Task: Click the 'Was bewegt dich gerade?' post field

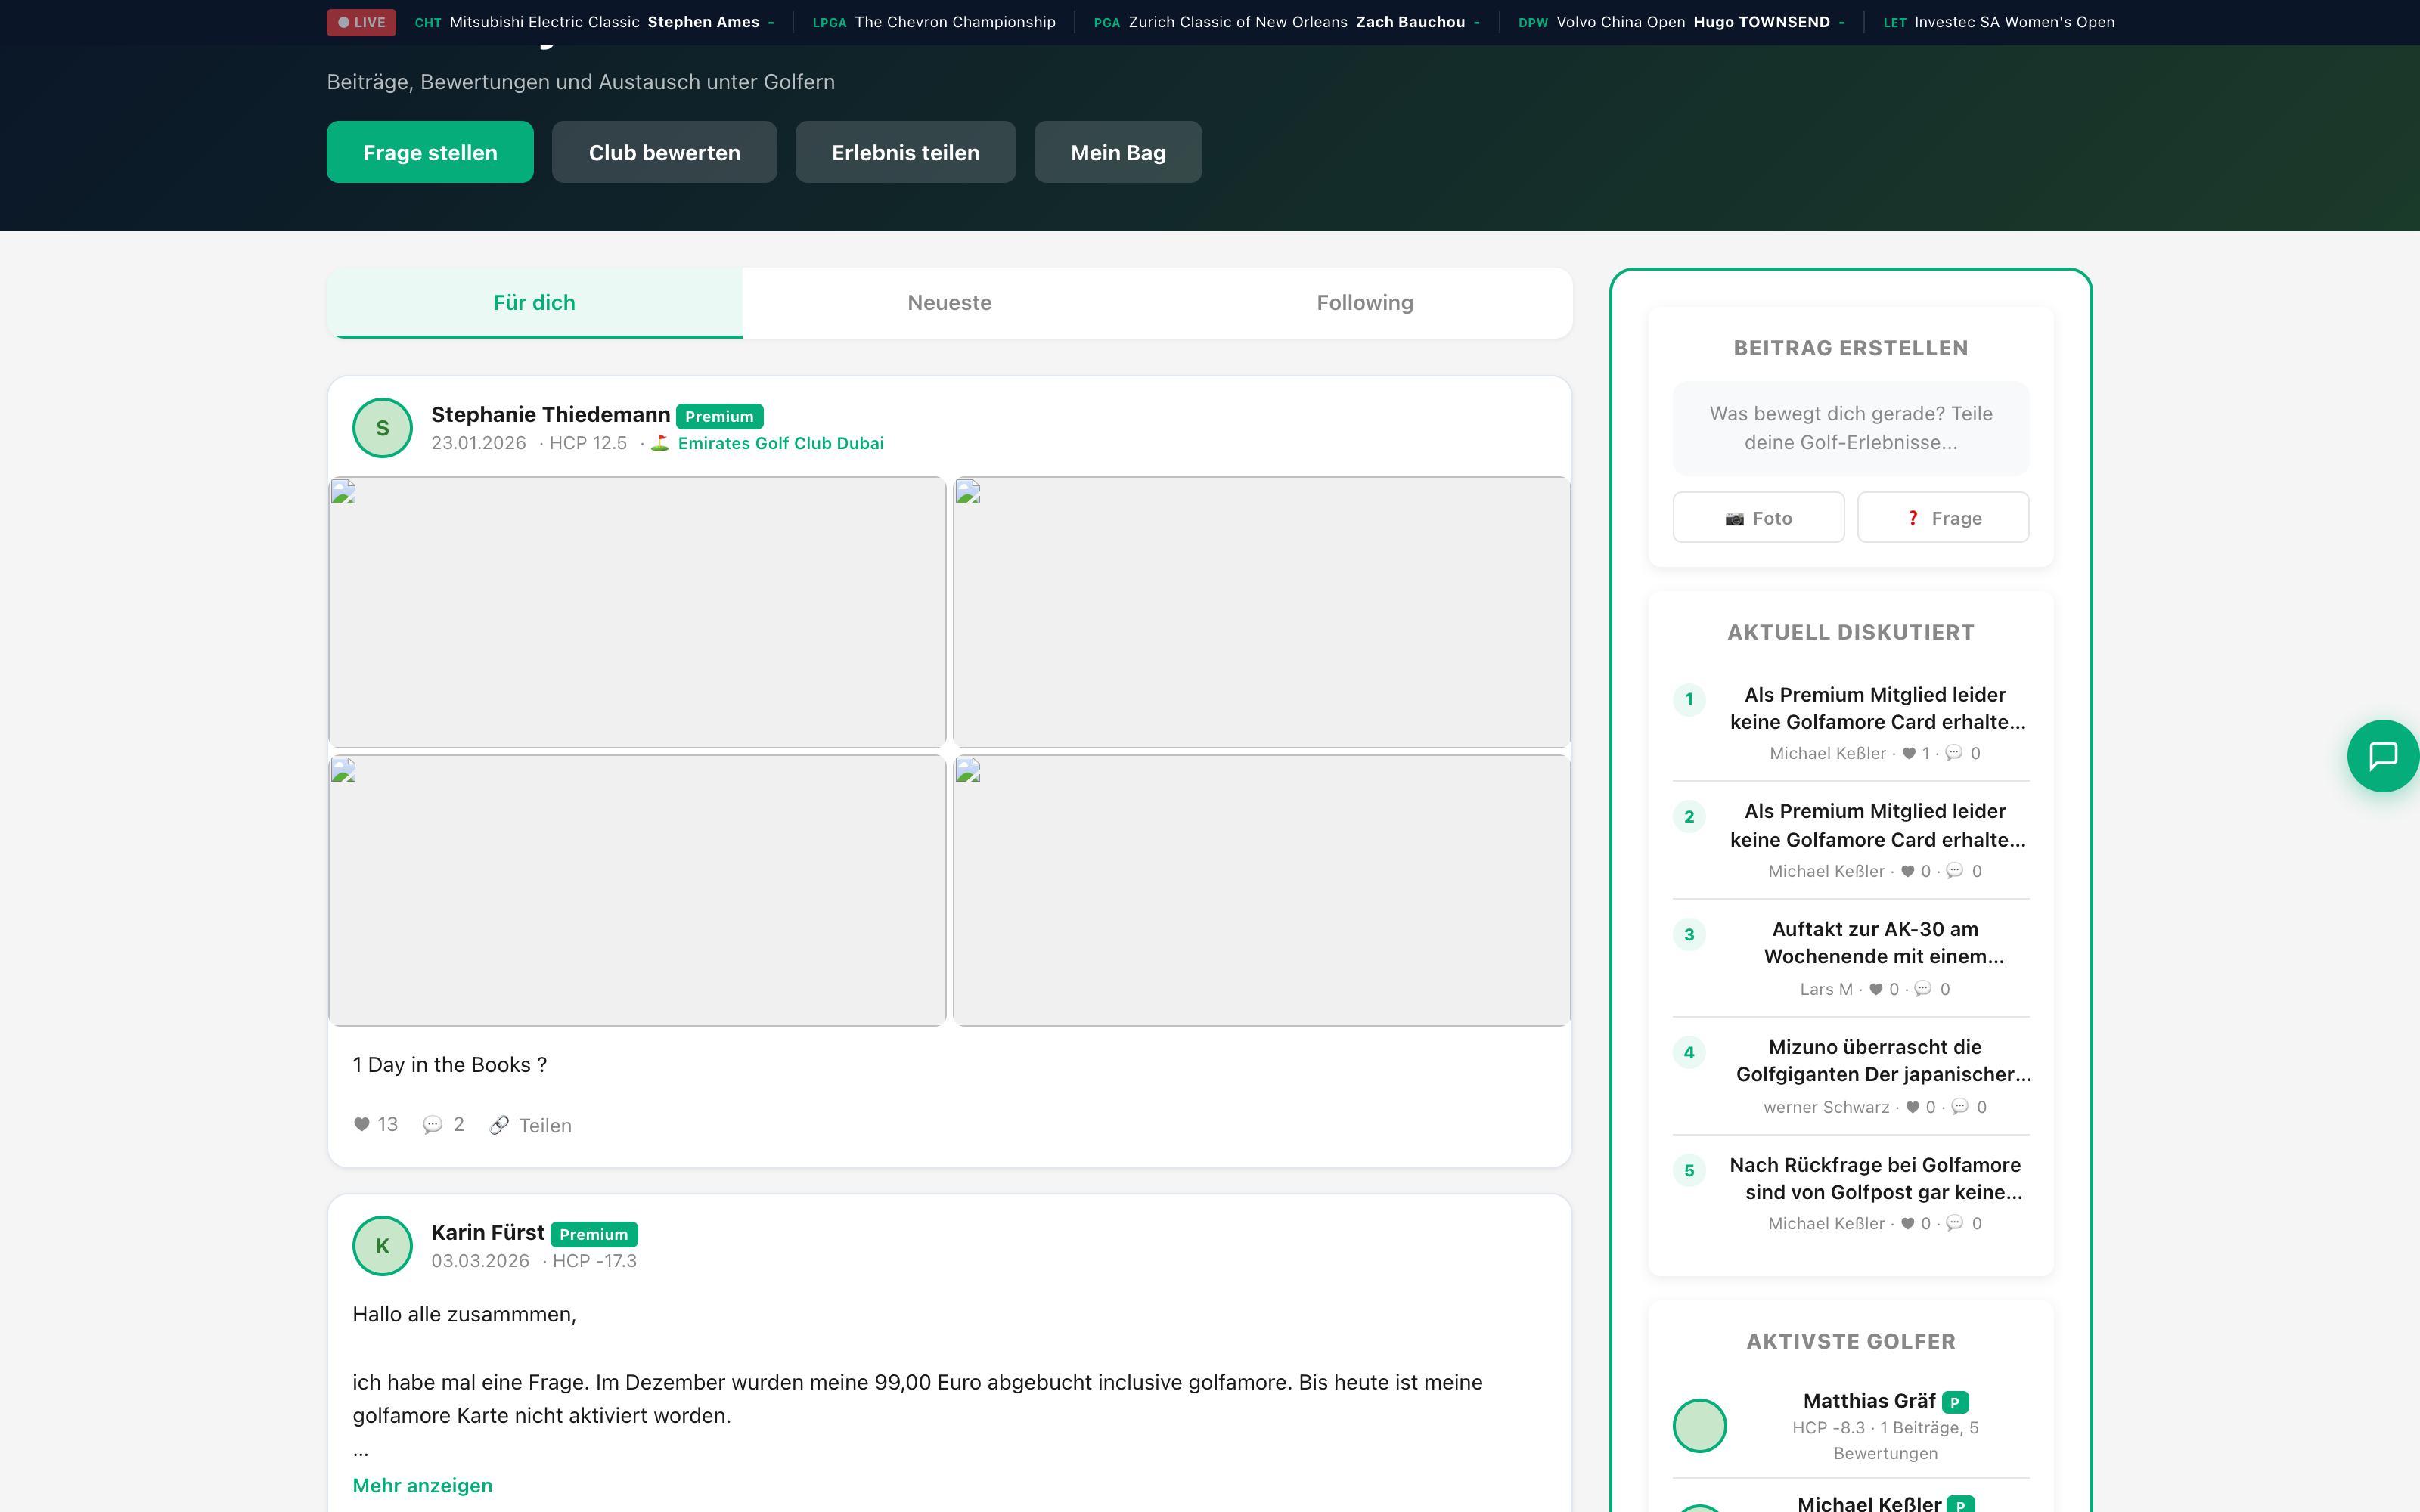Action: coord(1851,428)
